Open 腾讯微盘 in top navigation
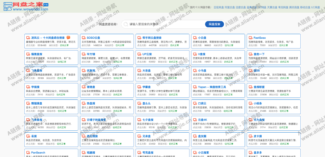This screenshot has height=157, width=325. pyautogui.click(x=294, y=7)
